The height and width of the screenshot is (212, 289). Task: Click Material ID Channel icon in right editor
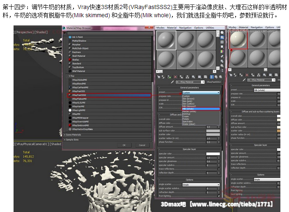(x=270, y=75)
